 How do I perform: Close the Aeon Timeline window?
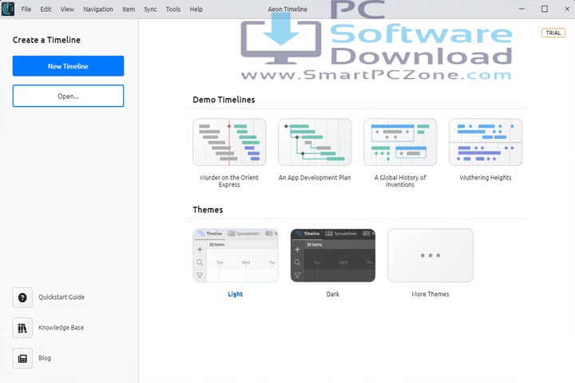tap(567, 9)
